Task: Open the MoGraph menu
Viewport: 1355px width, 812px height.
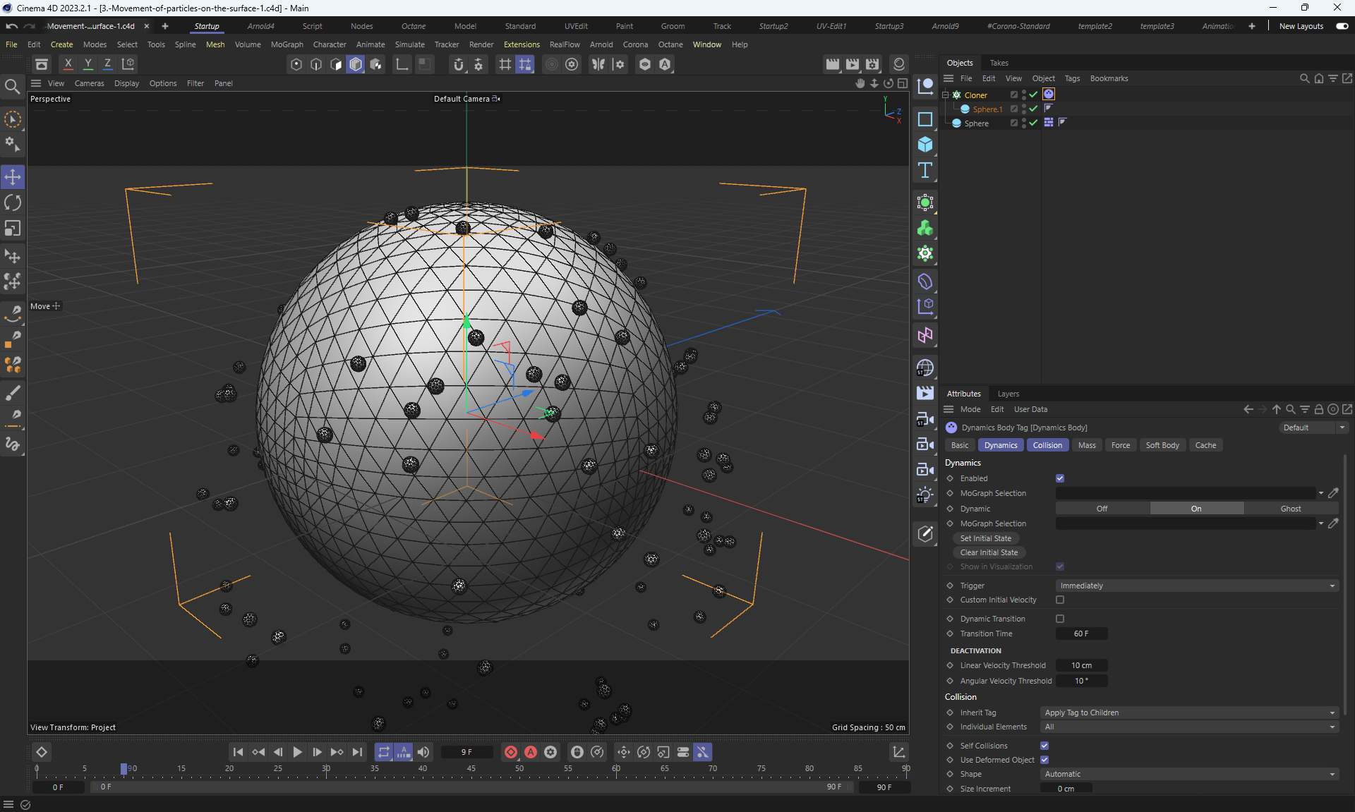Action: [x=287, y=44]
